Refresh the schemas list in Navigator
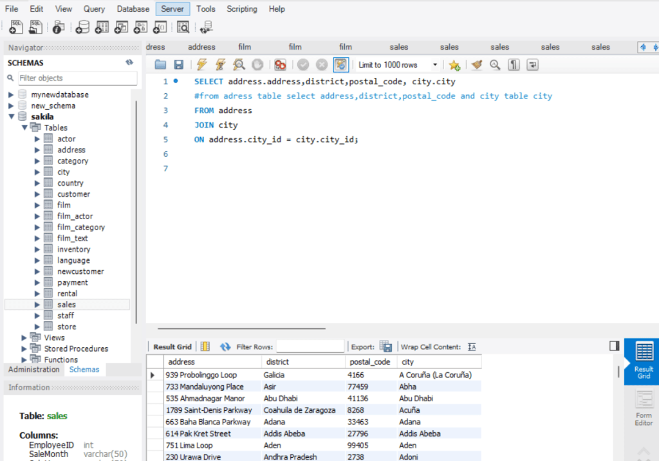The image size is (659, 461). 129,62
